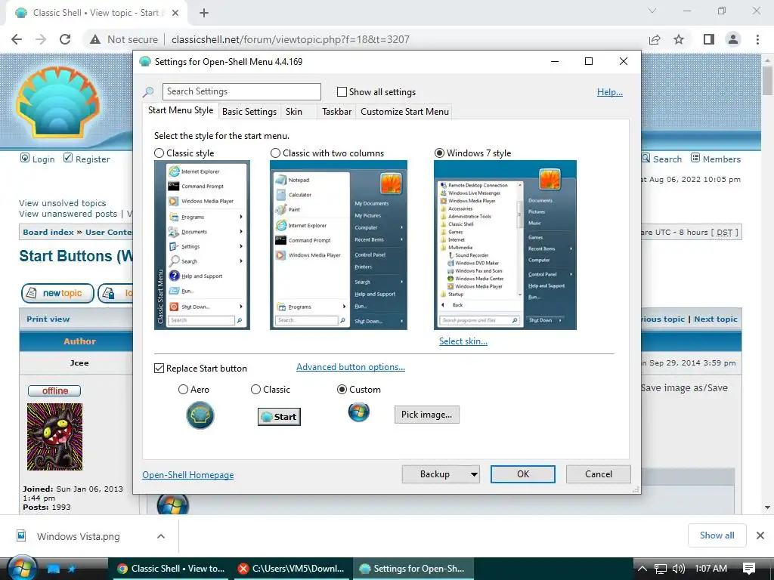The width and height of the screenshot is (774, 580).
Task: Open the Open-Shell Homepage link
Action: click(x=188, y=475)
